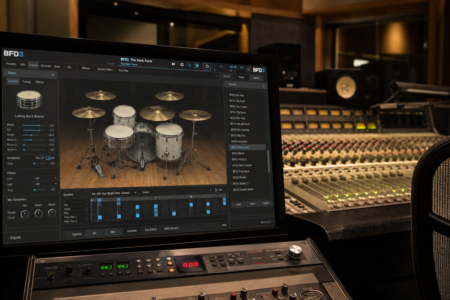
Task: Click the snare drum in the kit view
Action: click(119, 136)
